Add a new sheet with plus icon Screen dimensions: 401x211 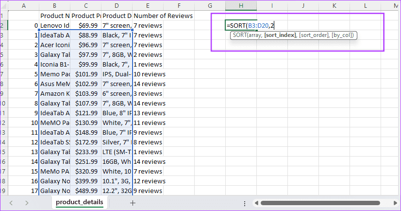[x=133, y=203]
